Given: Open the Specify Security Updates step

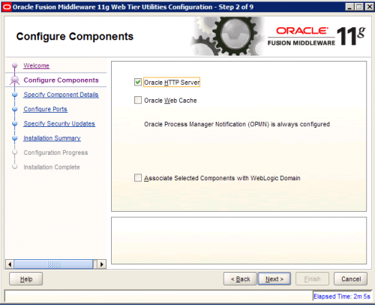Looking at the screenshot, I should (59, 124).
